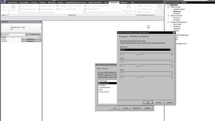Select Восточный facade view
The height and width of the screenshot is (121, 215).
(x=177, y=24)
